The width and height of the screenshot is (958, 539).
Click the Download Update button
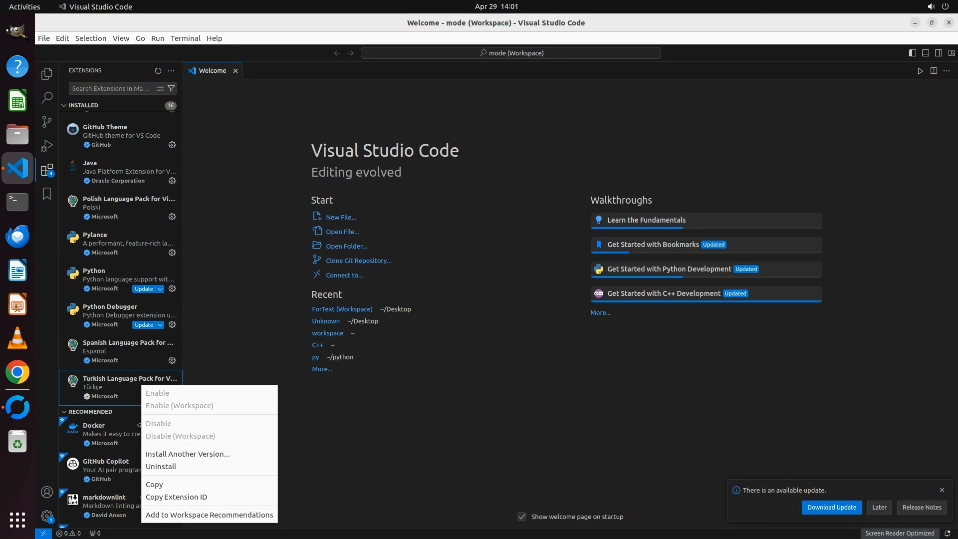tap(831, 507)
